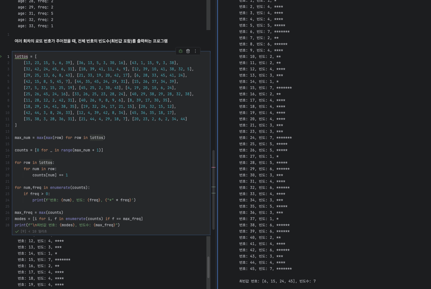Click the 'age: 32, freq: 2' output line
431x289 pixels.
[35, 20]
